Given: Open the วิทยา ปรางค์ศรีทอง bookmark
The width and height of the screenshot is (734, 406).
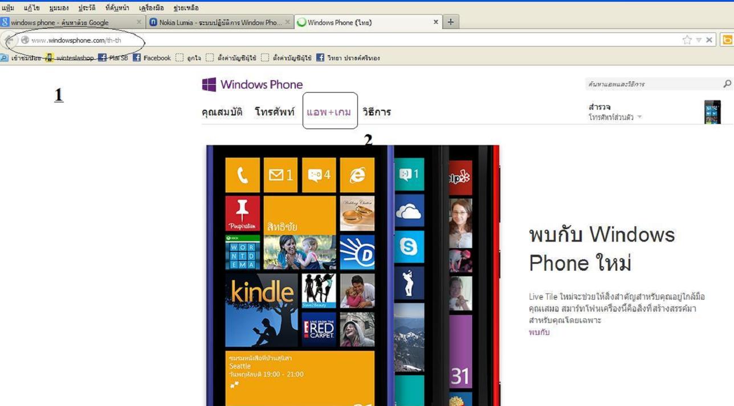Looking at the screenshot, I should (x=348, y=57).
